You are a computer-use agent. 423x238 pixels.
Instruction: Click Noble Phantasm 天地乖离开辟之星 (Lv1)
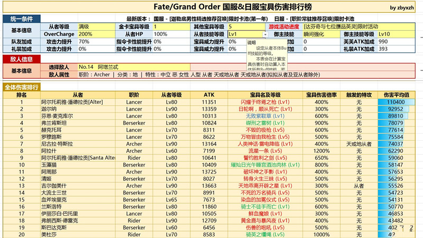[265, 186]
